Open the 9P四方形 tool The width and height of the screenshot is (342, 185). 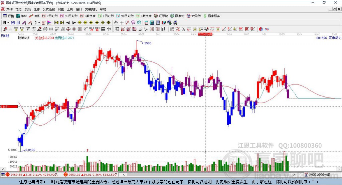tap(69, 16)
